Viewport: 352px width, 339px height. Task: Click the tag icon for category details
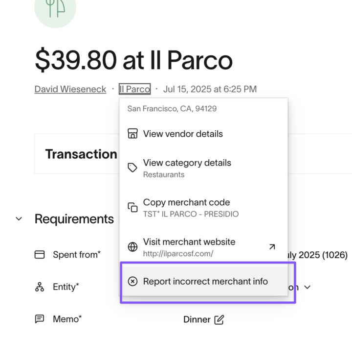[132, 168]
